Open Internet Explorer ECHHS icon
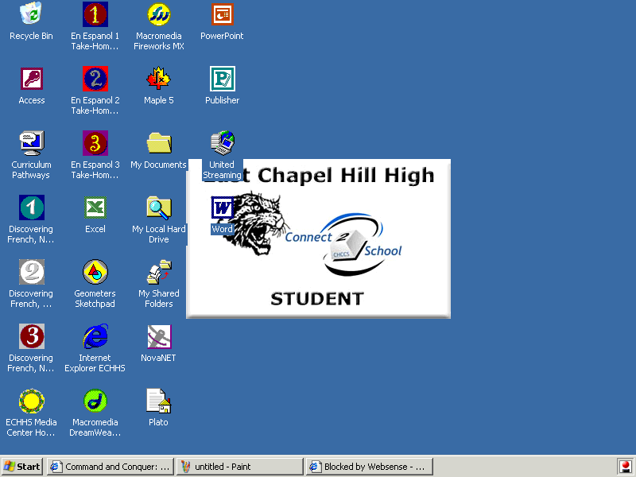636x477 pixels. point(95,336)
